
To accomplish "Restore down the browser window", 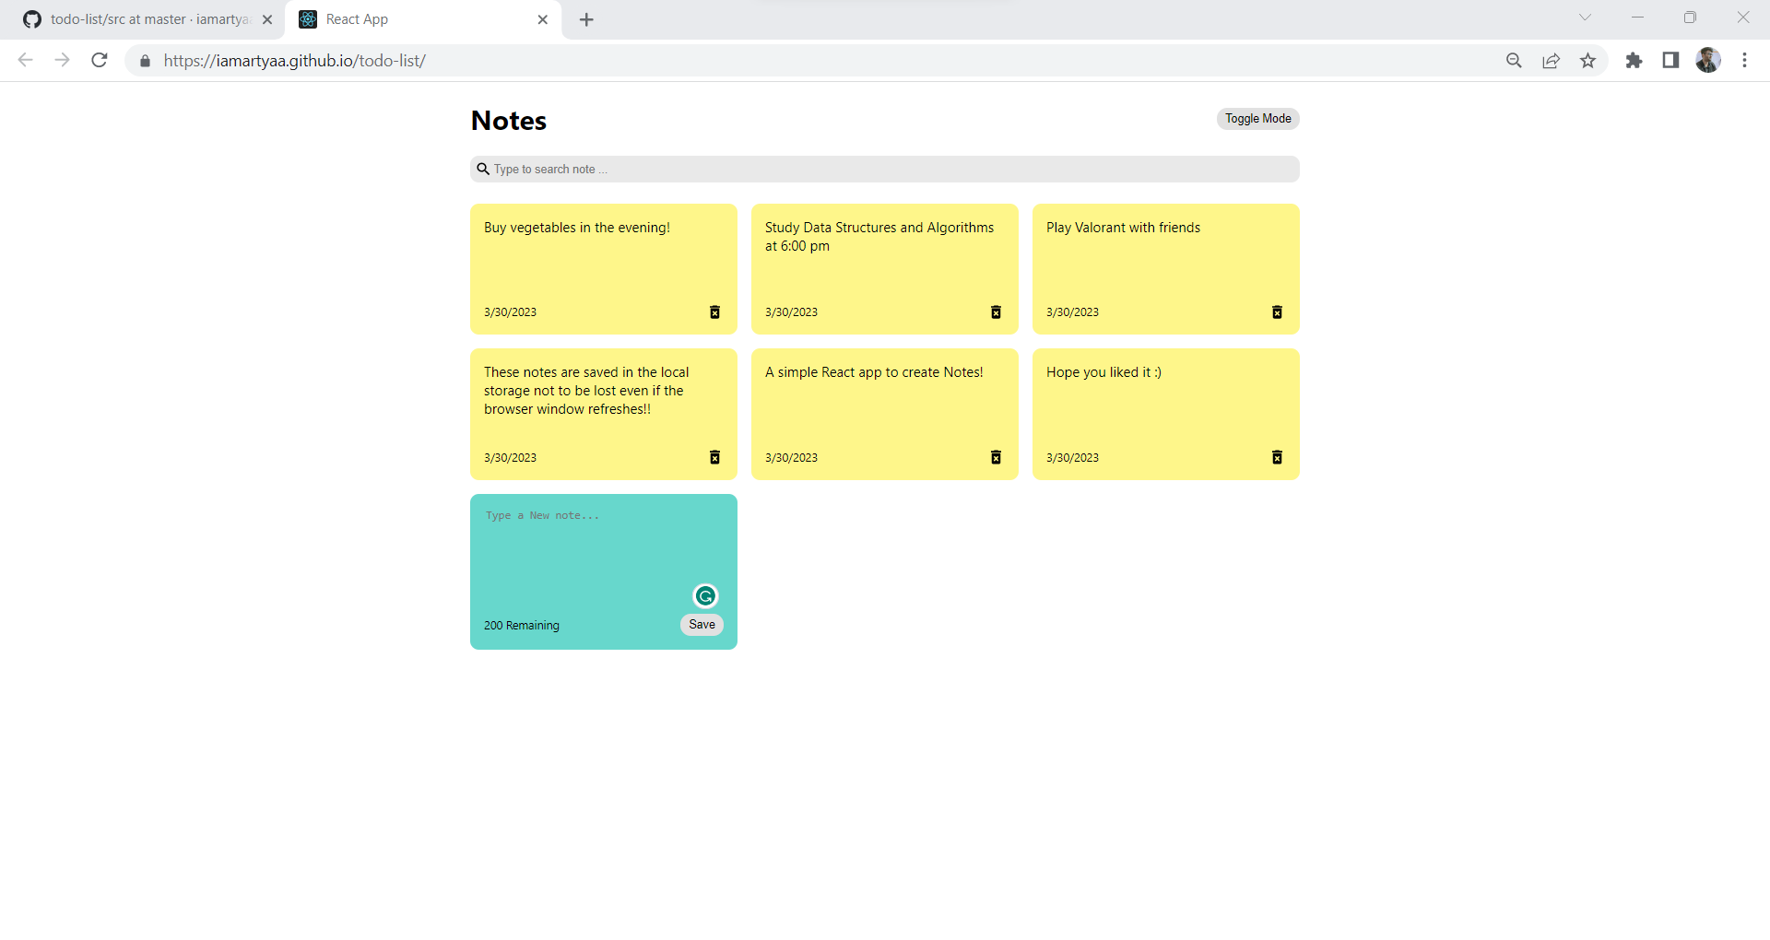I will point(1690,18).
